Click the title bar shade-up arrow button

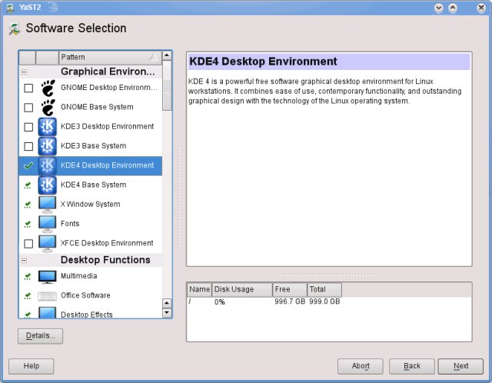[453, 8]
